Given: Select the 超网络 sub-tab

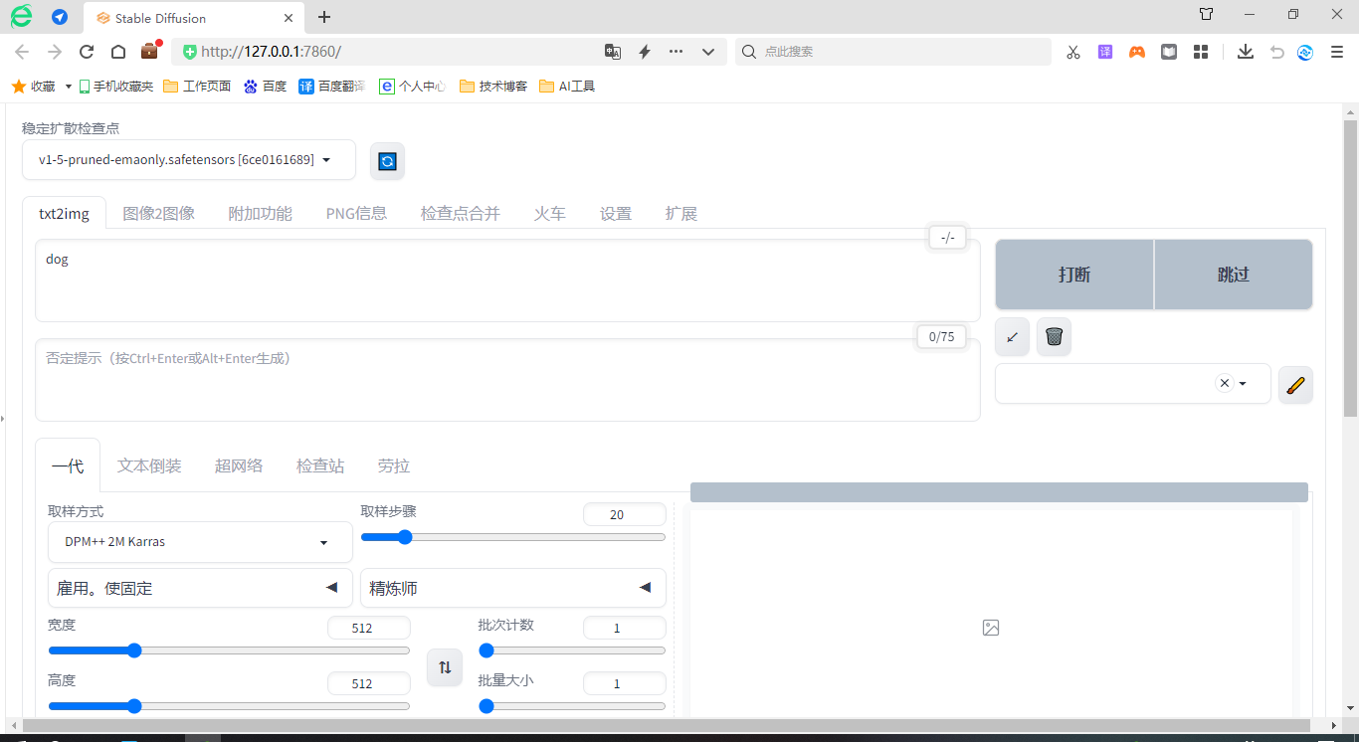Looking at the screenshot, I should 239,465.
